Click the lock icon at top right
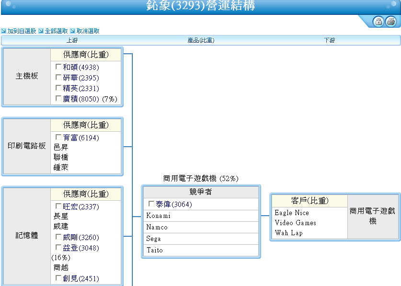Screen dimensions: 401x286 tap(378, 22)
